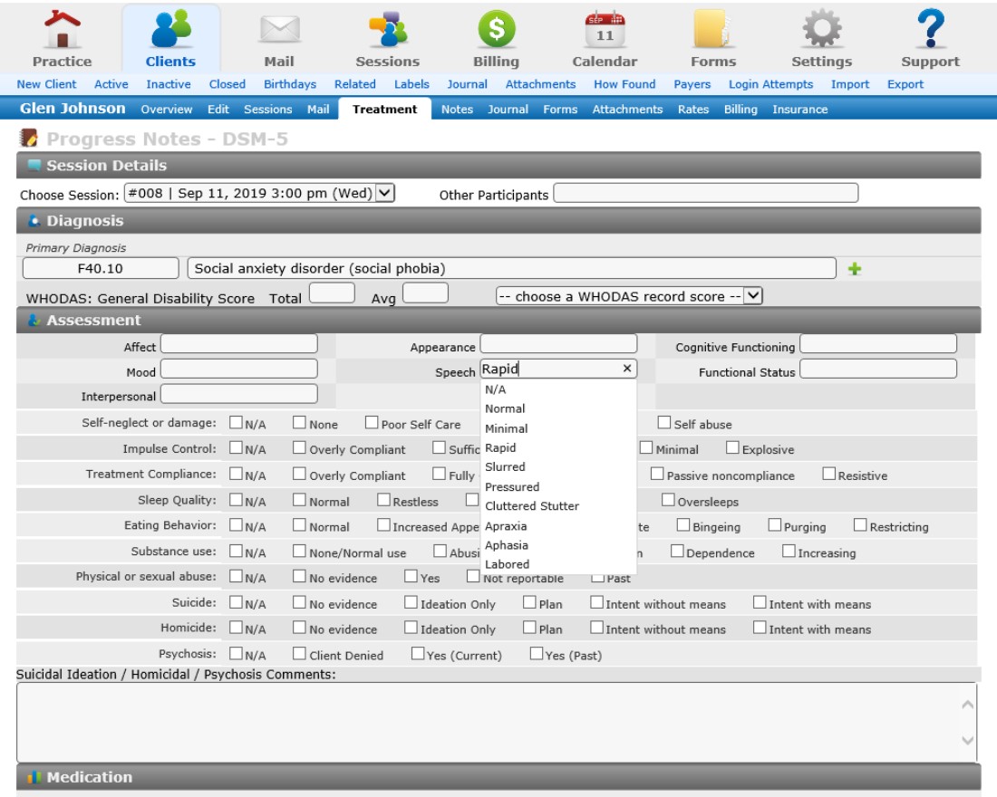Check Client Denied for Psychosis
Screen dimensions: 997x797
click(x=299, y=653)
